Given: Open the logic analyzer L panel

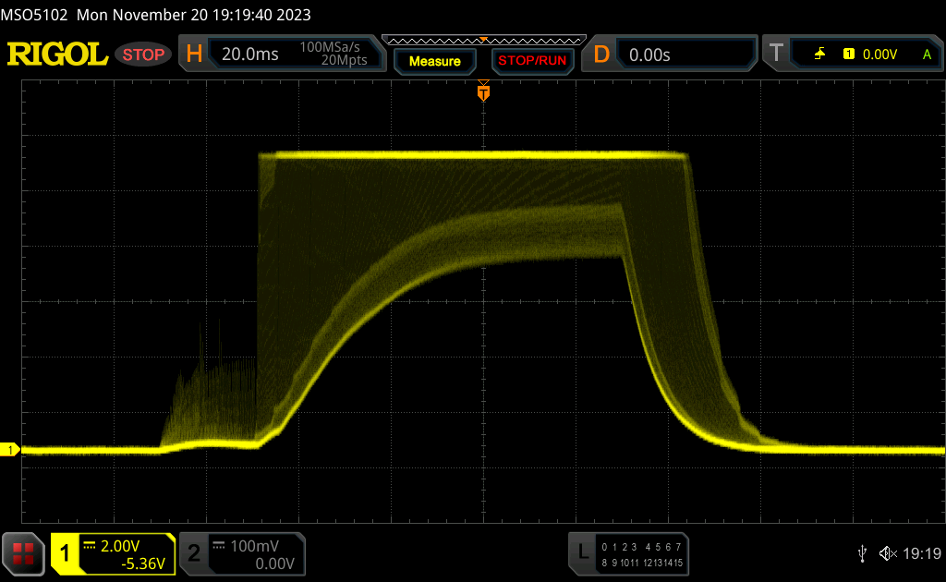Looking at the screenshot, I should [x=583, y=552].
